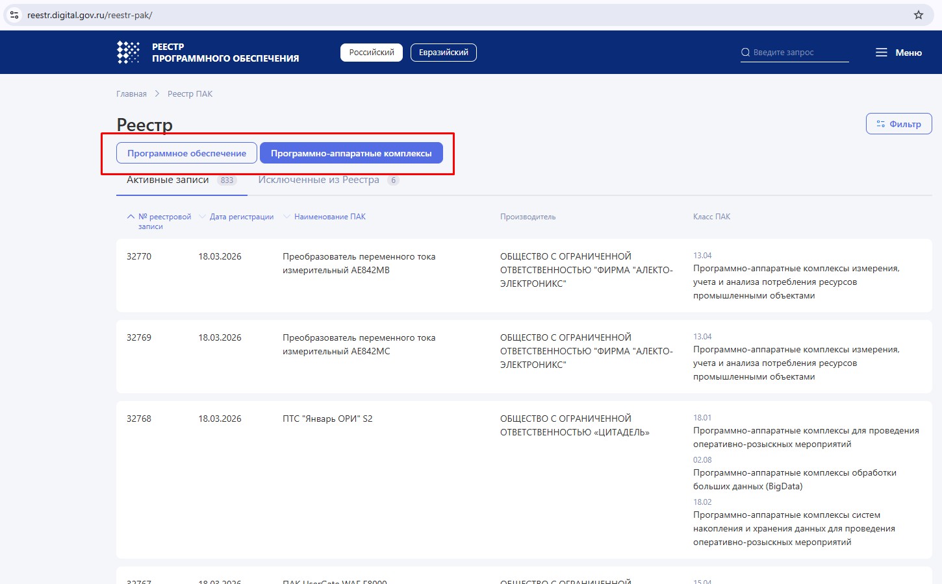Image resolution: width=942 pixels, height=584 pixels.
Task: Click class code 02.08
Action: (702, 460)
